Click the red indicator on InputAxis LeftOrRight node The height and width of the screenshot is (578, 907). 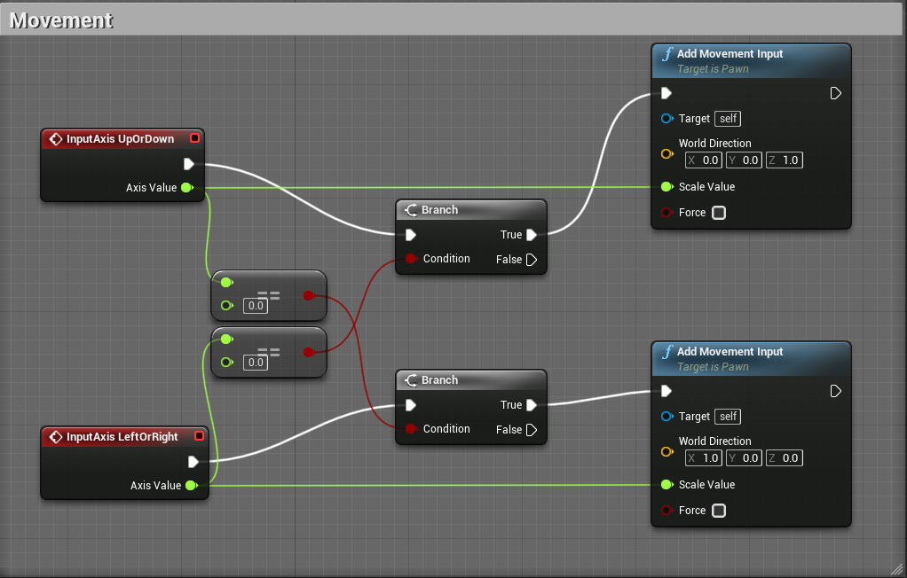(199, 436)
